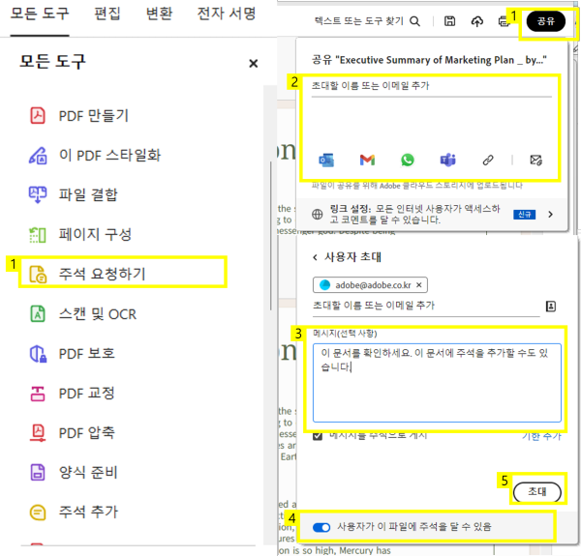Screen dimensions: 581x556
Task: Open the PDF 만들기 tool
Action: [78, 116]
